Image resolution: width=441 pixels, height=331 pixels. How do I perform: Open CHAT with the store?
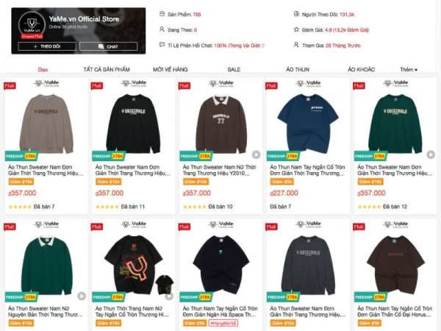108,46
